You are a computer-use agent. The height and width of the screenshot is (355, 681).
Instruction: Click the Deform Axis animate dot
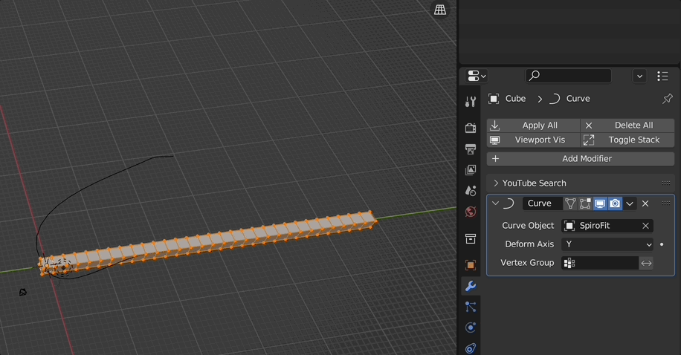point(662,244)
